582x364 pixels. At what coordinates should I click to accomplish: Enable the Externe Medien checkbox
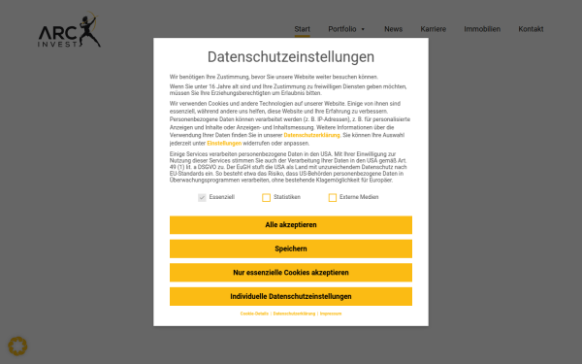click(x=332, y=198)
